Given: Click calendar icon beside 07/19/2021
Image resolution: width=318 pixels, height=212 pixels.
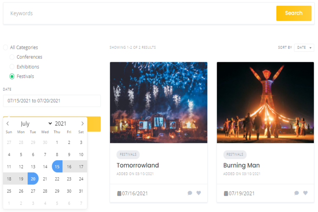Looking at the screenshot, I should pos(226,193).
